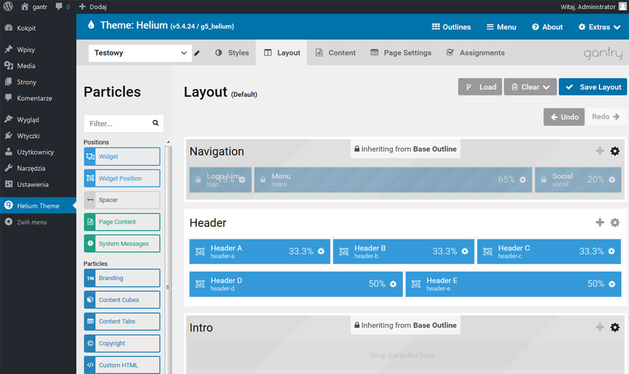
Task: Click the WordPress logo icon
Action: (x=8, y=7)
